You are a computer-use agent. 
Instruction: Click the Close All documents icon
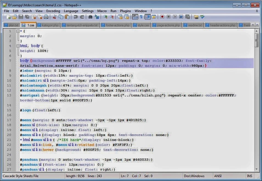[x=40, y=17]
